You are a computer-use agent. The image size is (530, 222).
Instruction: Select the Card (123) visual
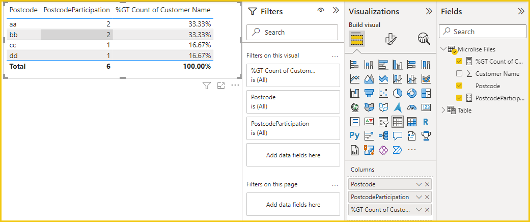[426, 107]
